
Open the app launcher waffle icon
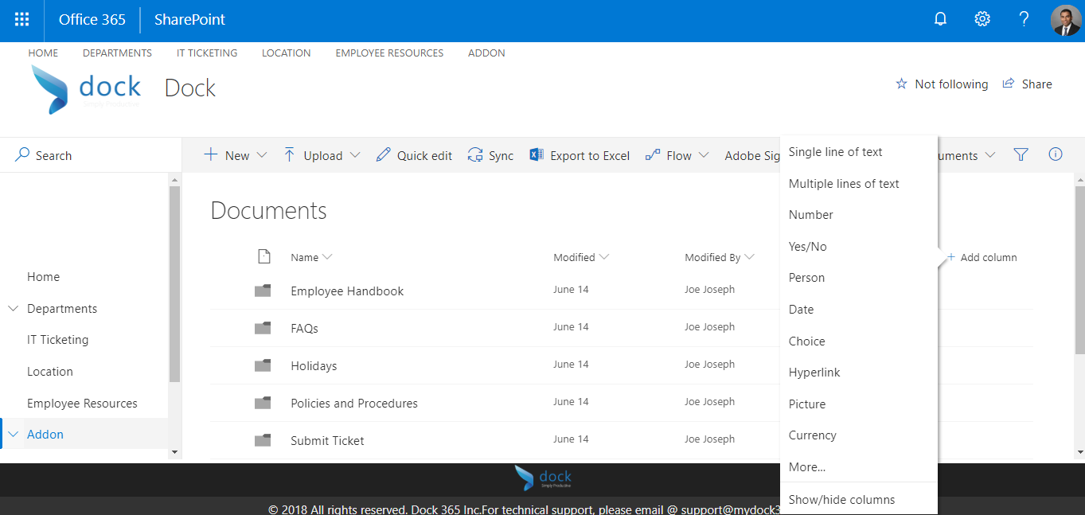click(x=21, y=20)
